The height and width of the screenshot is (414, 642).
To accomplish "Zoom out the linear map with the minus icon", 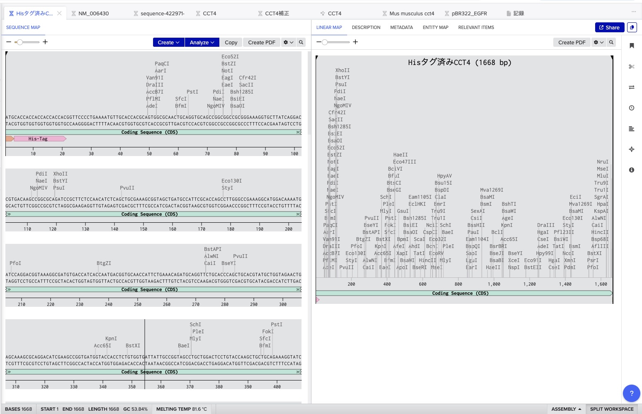I will (319, 42).
